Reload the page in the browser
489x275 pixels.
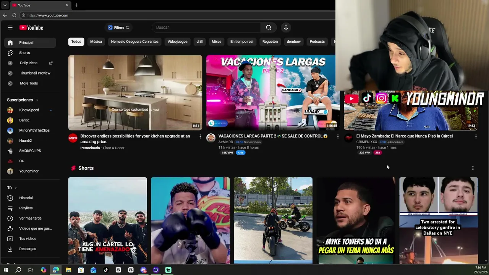[14, 15]
